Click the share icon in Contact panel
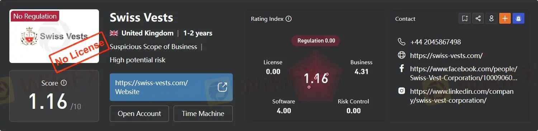The height and width of the screenshot is (131, 538). (x=478, y=19)
